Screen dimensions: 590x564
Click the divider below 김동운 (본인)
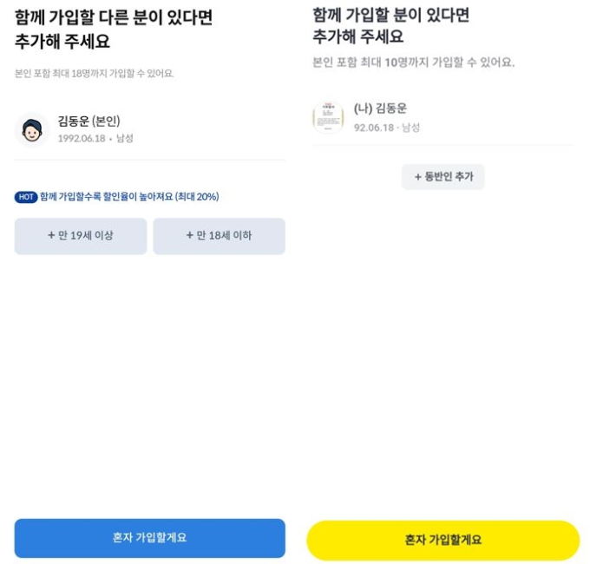[149, 160]
